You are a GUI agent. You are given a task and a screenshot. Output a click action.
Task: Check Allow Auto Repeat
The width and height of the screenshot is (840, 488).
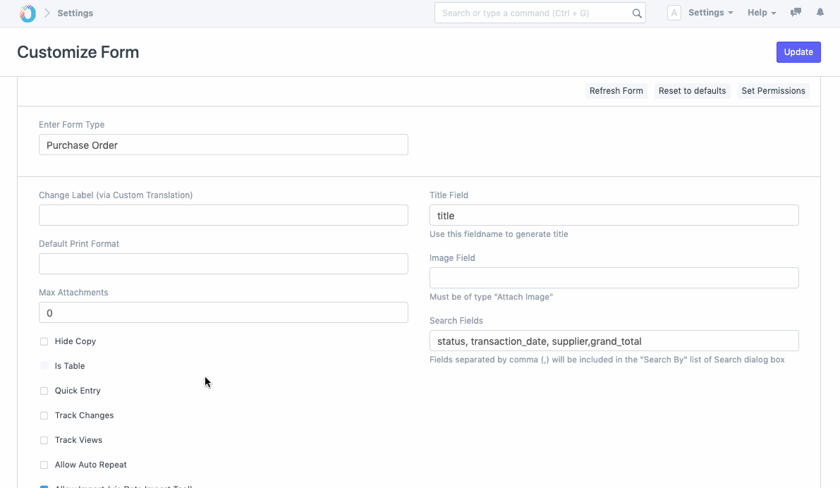[x=44, y=465]
